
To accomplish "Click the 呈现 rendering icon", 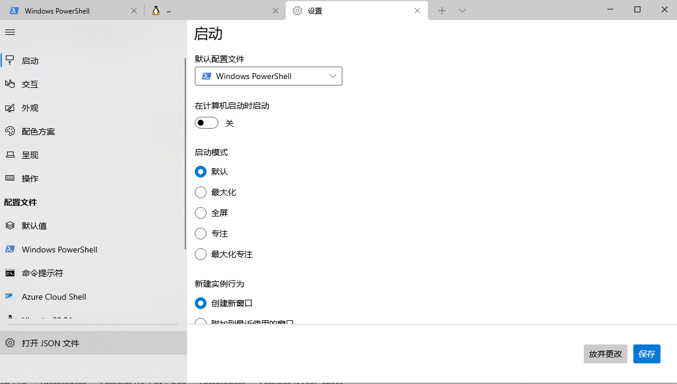I will [x=10, y=155].
